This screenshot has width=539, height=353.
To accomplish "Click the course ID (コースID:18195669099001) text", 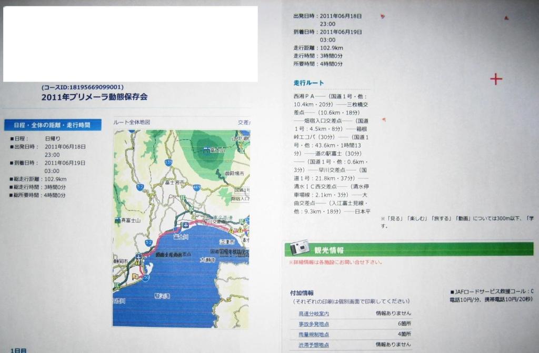I will tap(83, 87).
